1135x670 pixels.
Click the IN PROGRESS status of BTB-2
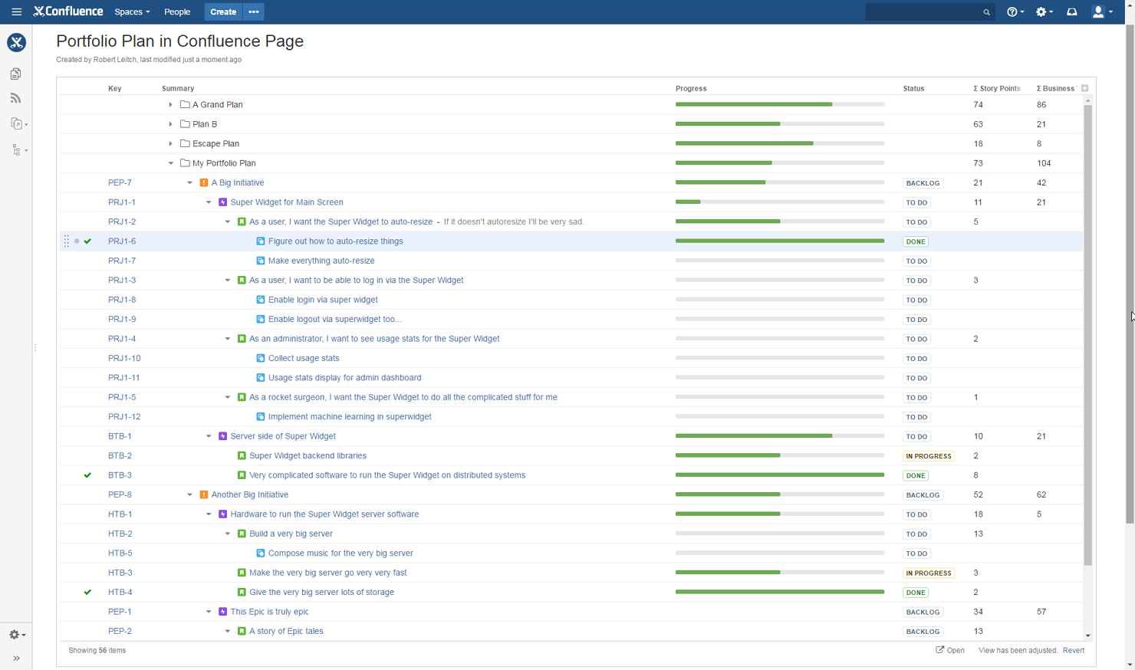[x=928, y=456]
